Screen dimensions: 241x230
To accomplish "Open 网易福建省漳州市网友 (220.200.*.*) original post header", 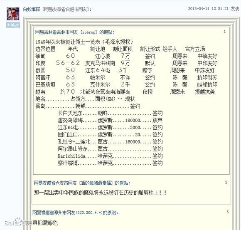I will (75, 213).
